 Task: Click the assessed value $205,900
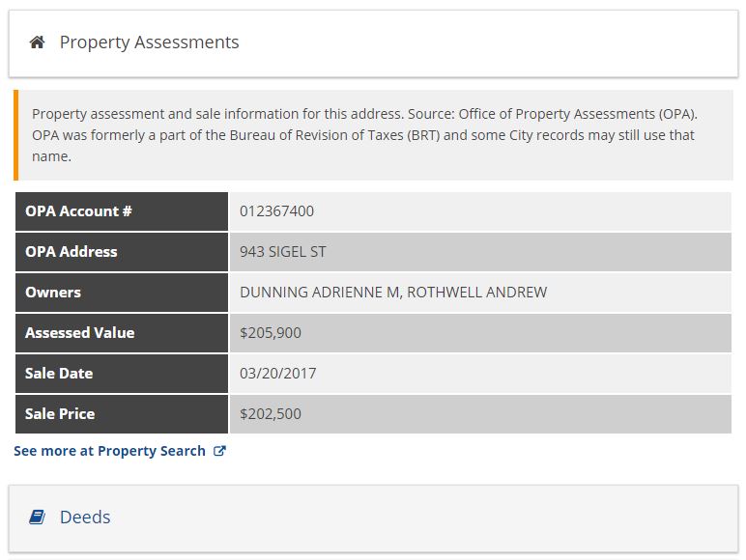click(271, 333)
